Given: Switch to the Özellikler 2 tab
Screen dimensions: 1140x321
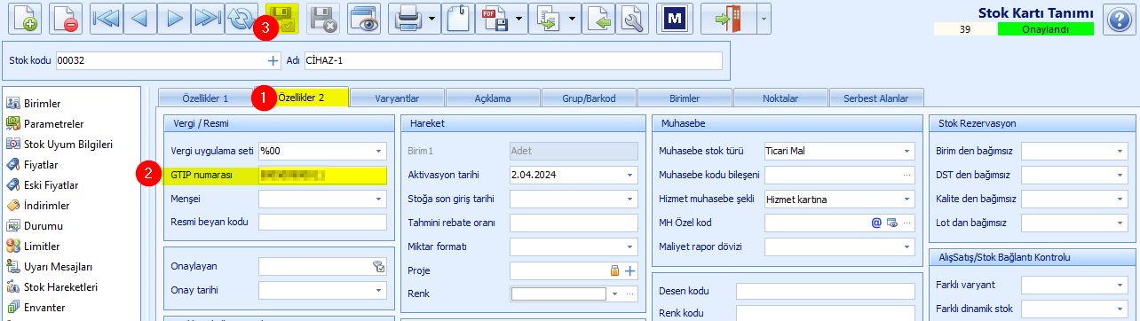Looking at the screenshot, I should [x=301, y=98].
